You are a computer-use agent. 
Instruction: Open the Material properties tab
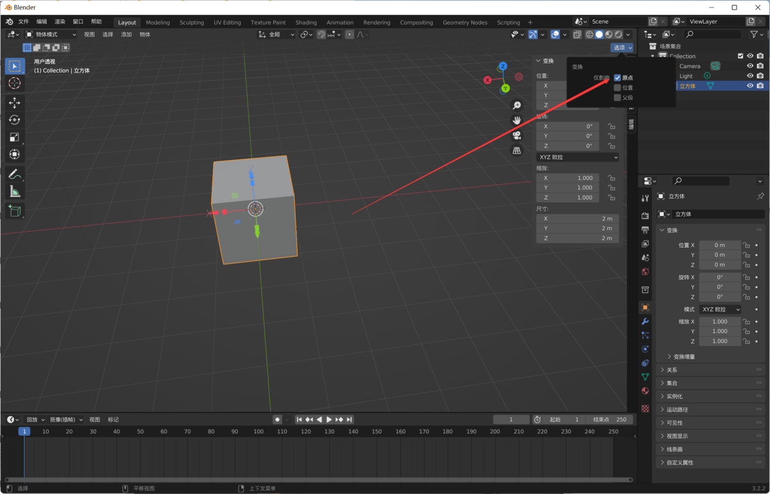coord(645,391)
